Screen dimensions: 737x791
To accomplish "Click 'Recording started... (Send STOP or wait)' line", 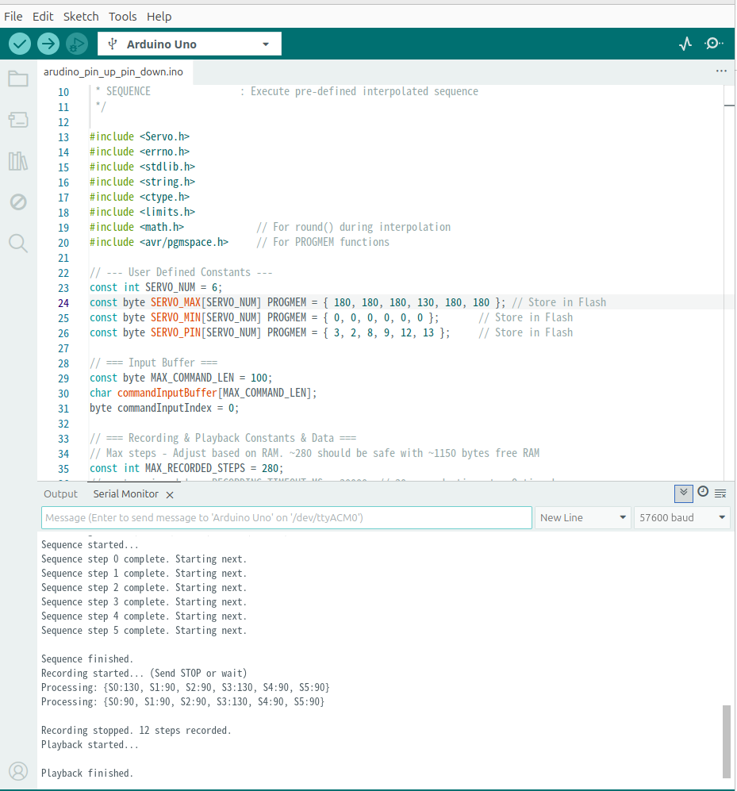I will (x=144, y=674).
